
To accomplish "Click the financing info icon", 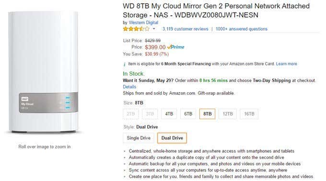I will (x=125, y=64).
